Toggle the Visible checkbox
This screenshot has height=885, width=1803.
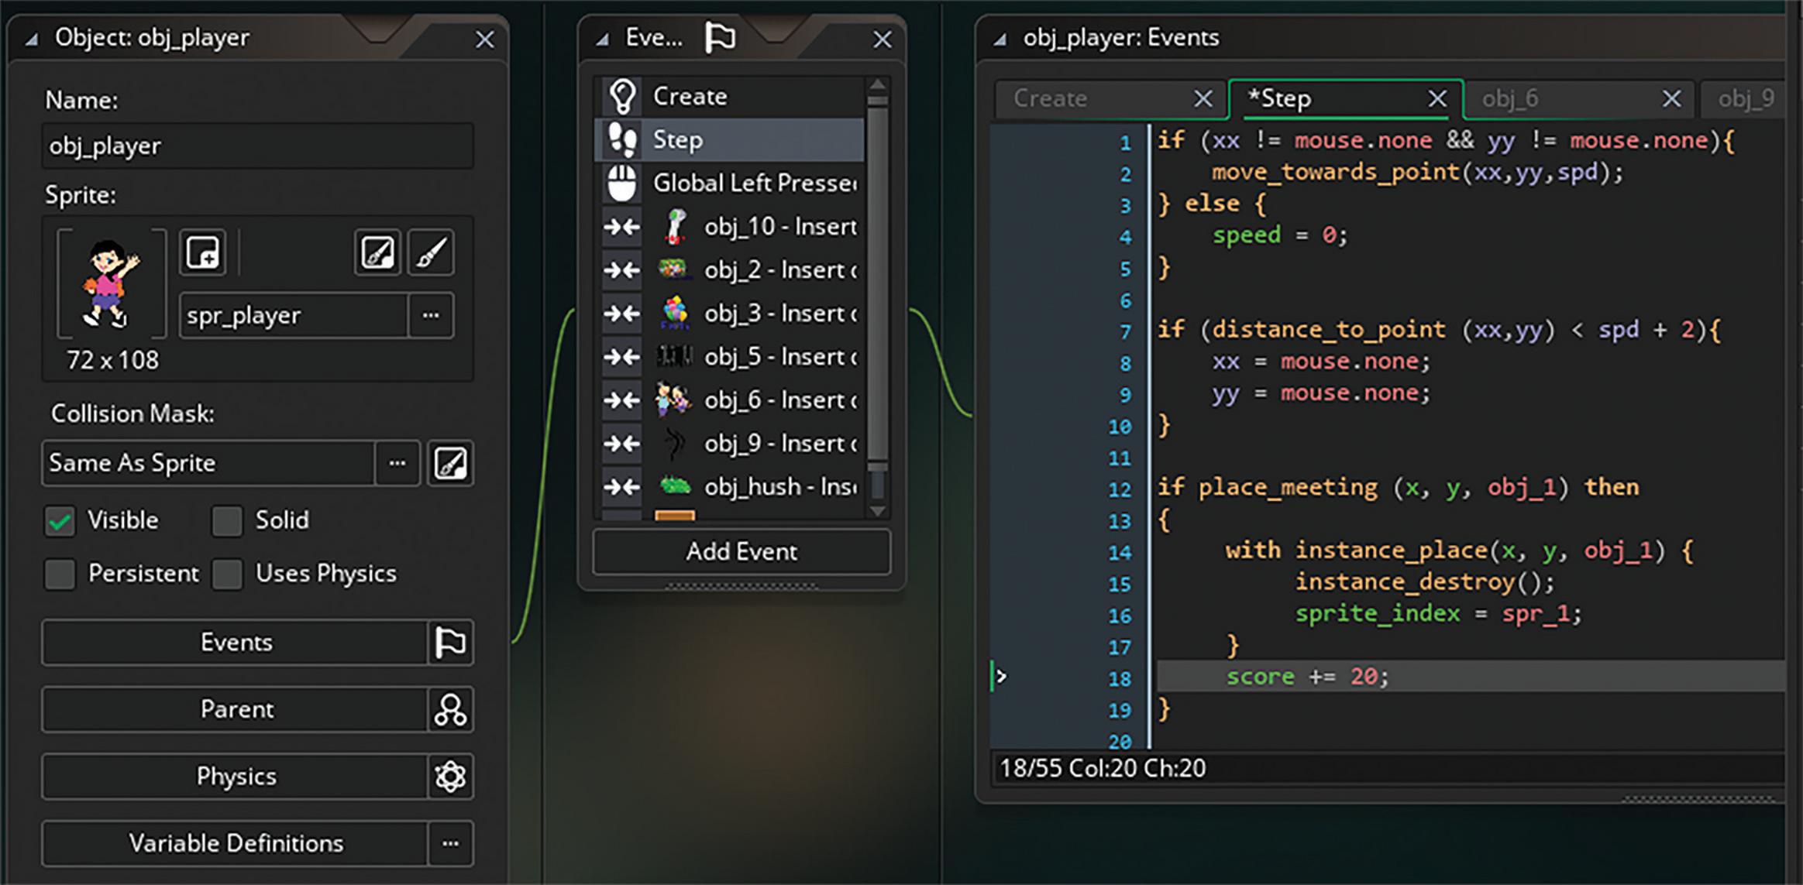60,521
